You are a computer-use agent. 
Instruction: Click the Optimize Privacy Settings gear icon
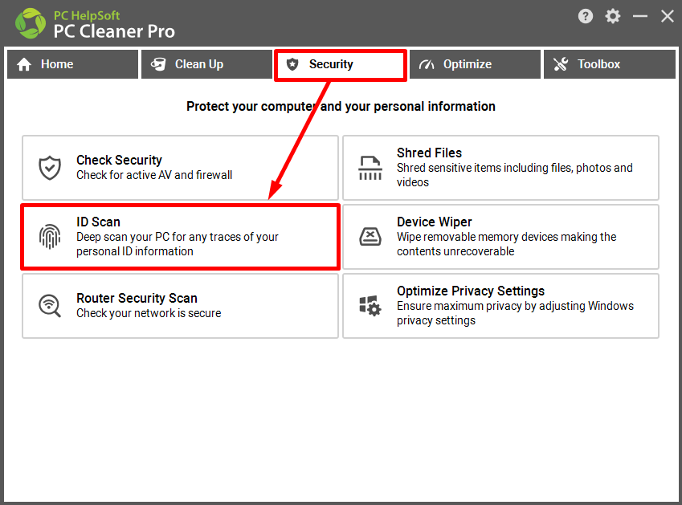[370, 306]
